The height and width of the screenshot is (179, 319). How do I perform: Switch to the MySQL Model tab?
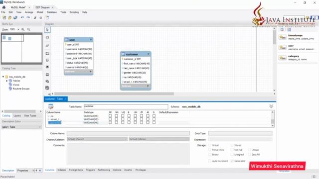[x=18, y=7]
